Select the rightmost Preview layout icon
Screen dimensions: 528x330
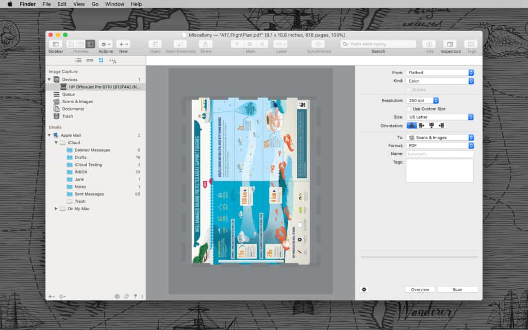[90, 44]
